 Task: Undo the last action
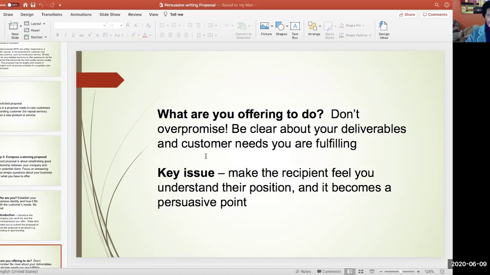[x=41, y=5]
